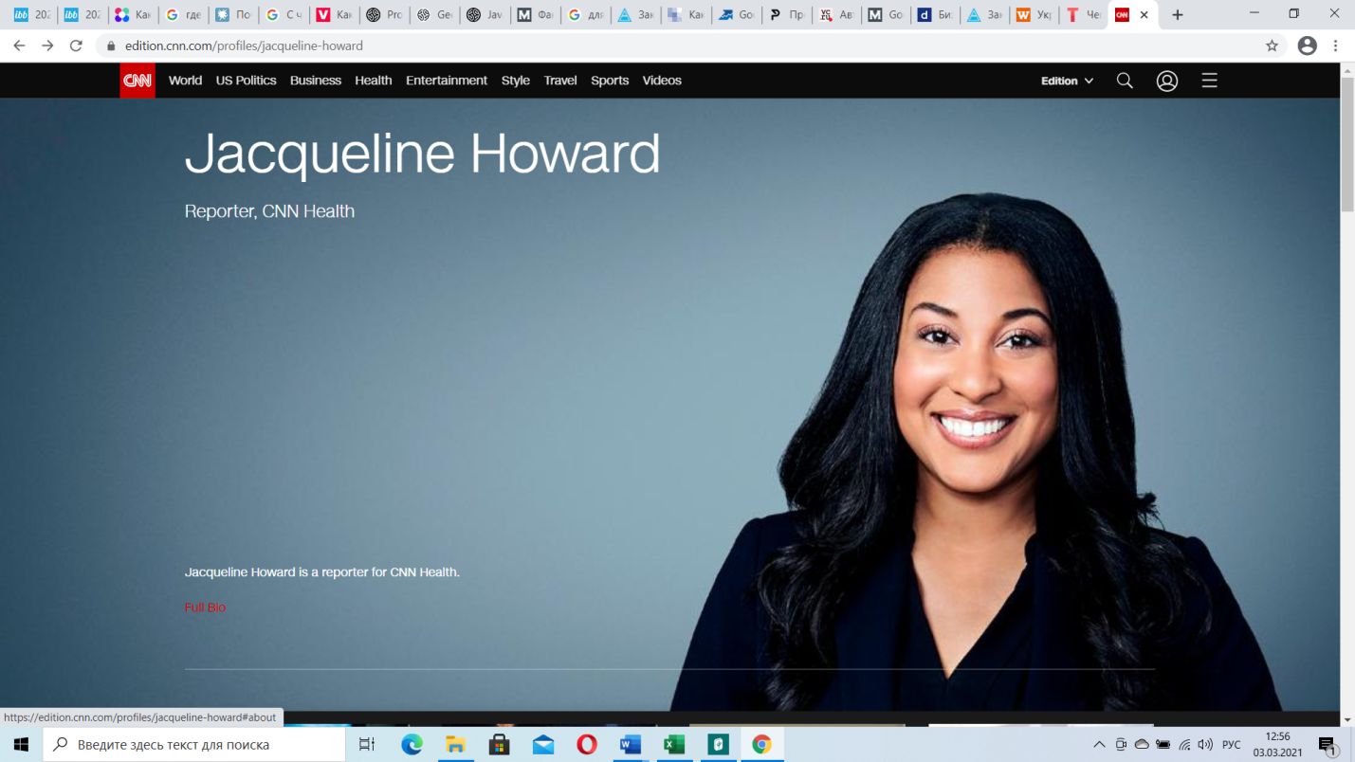Open the Chrome profile avatar menu
1355x762 pixels.
1307,45
